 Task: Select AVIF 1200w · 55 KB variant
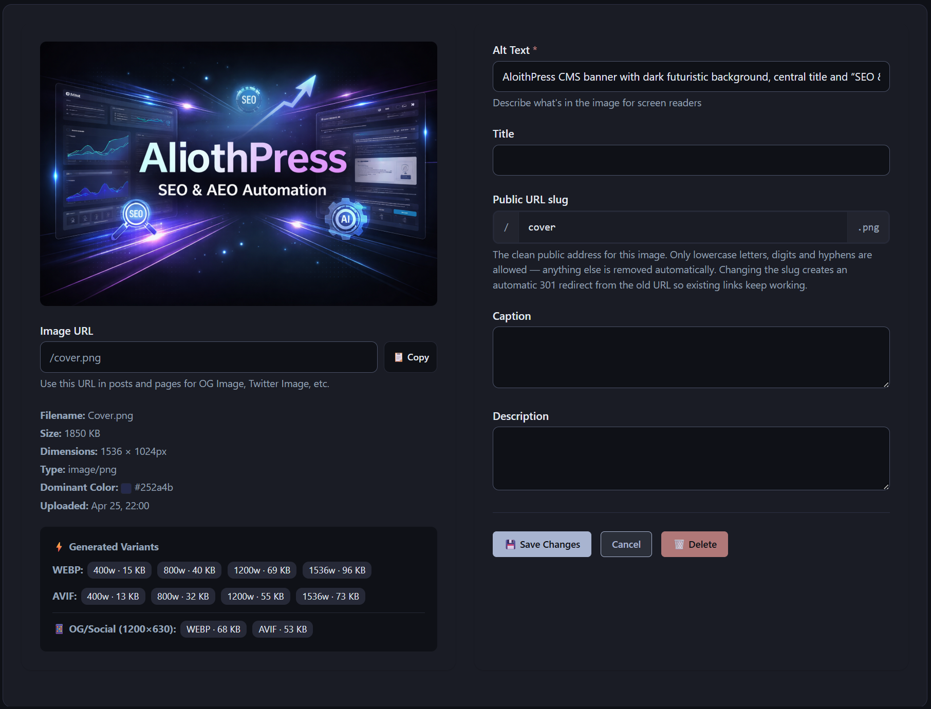tap(256, 597)
